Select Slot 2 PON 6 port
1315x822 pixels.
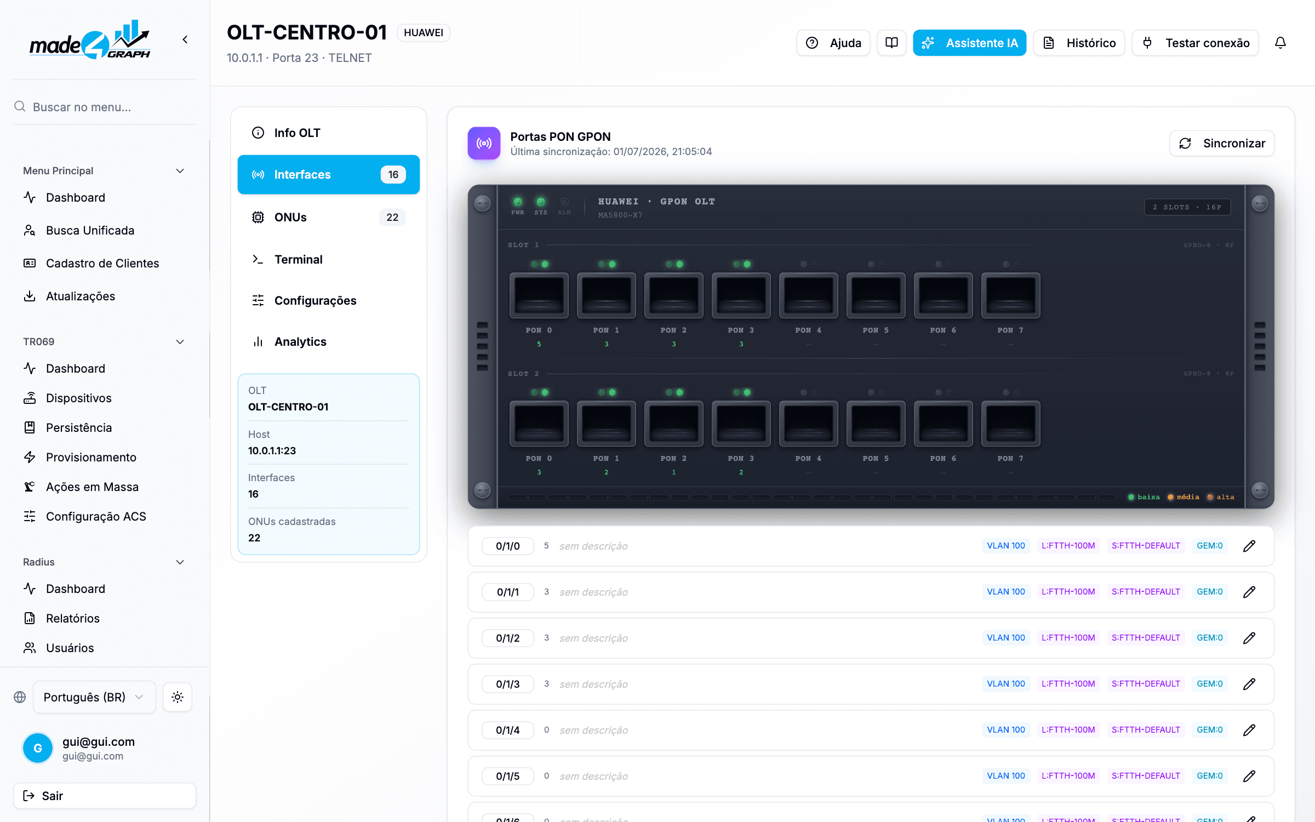coord(944,424)
